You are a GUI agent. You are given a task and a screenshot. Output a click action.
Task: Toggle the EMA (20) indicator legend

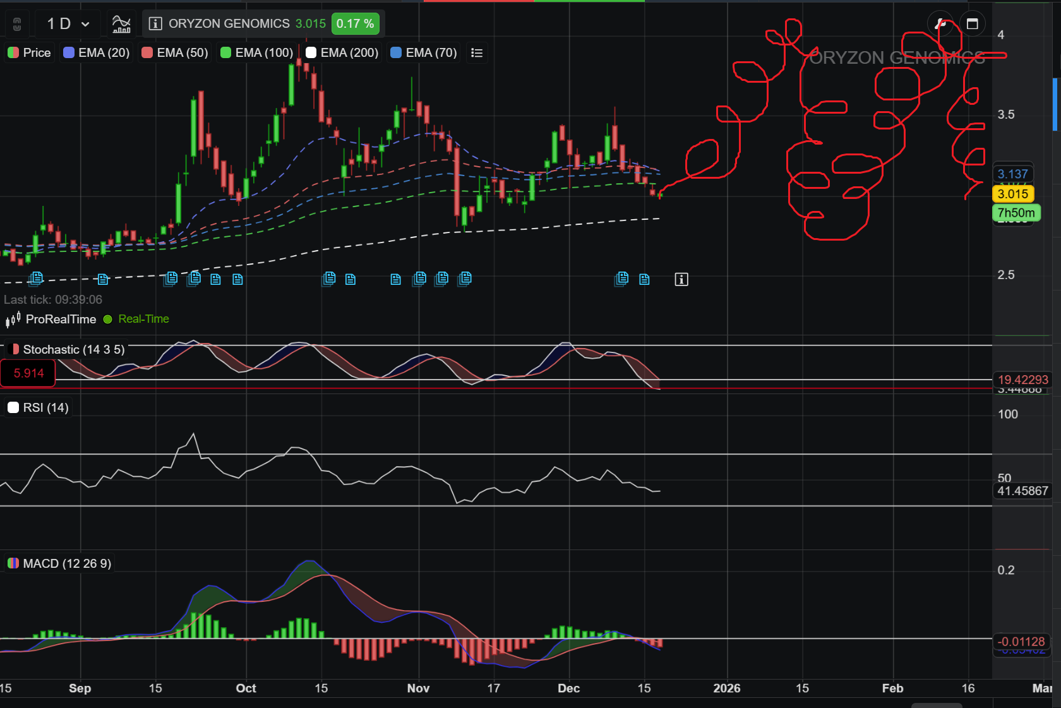tap(97, 53)
